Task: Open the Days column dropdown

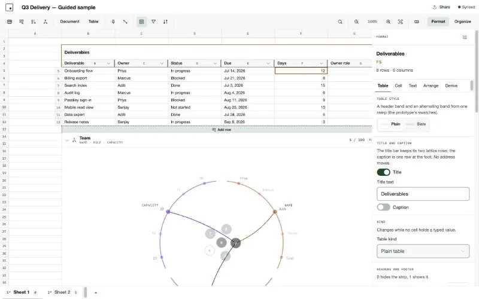Action: click(x=322, y=63)
